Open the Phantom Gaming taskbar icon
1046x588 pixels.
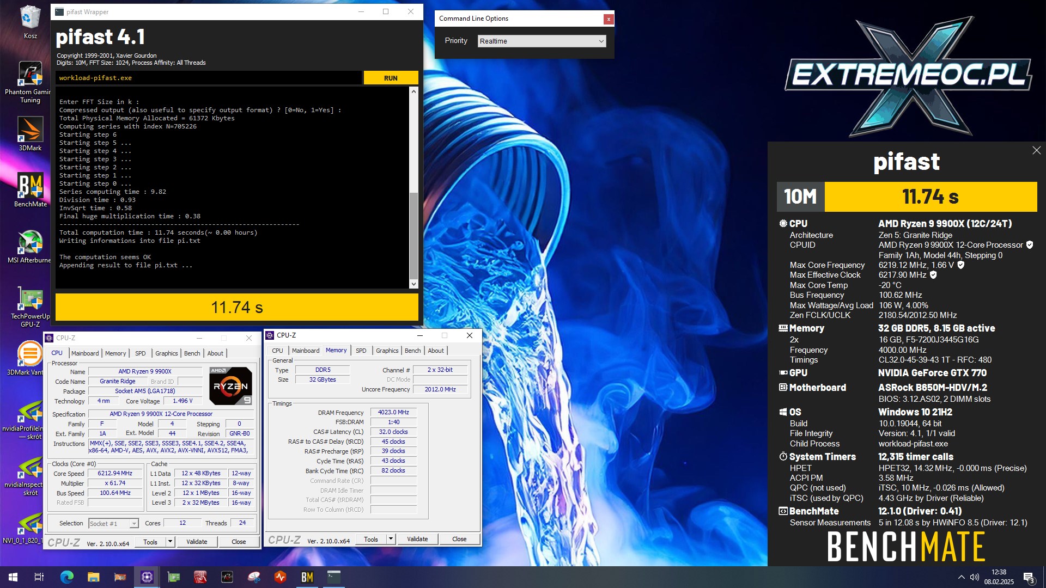pos(227,577)
